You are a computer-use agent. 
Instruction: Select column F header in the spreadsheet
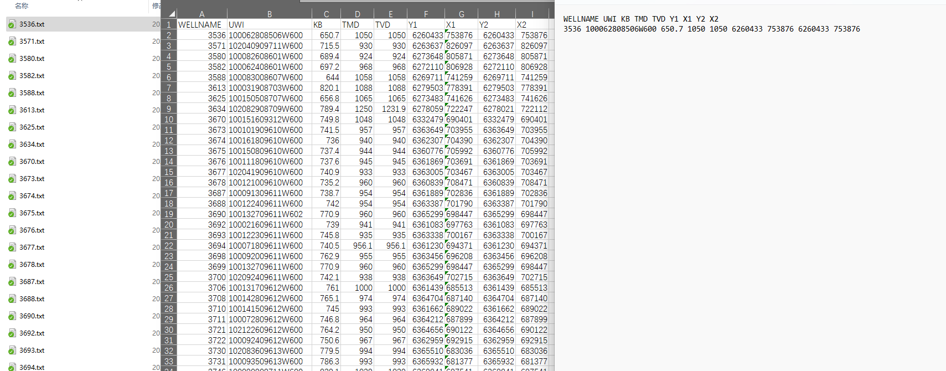pos(426,14)
